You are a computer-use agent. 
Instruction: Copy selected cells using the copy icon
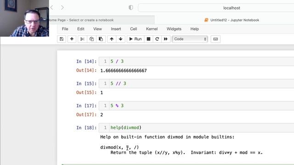pos(91,39)
